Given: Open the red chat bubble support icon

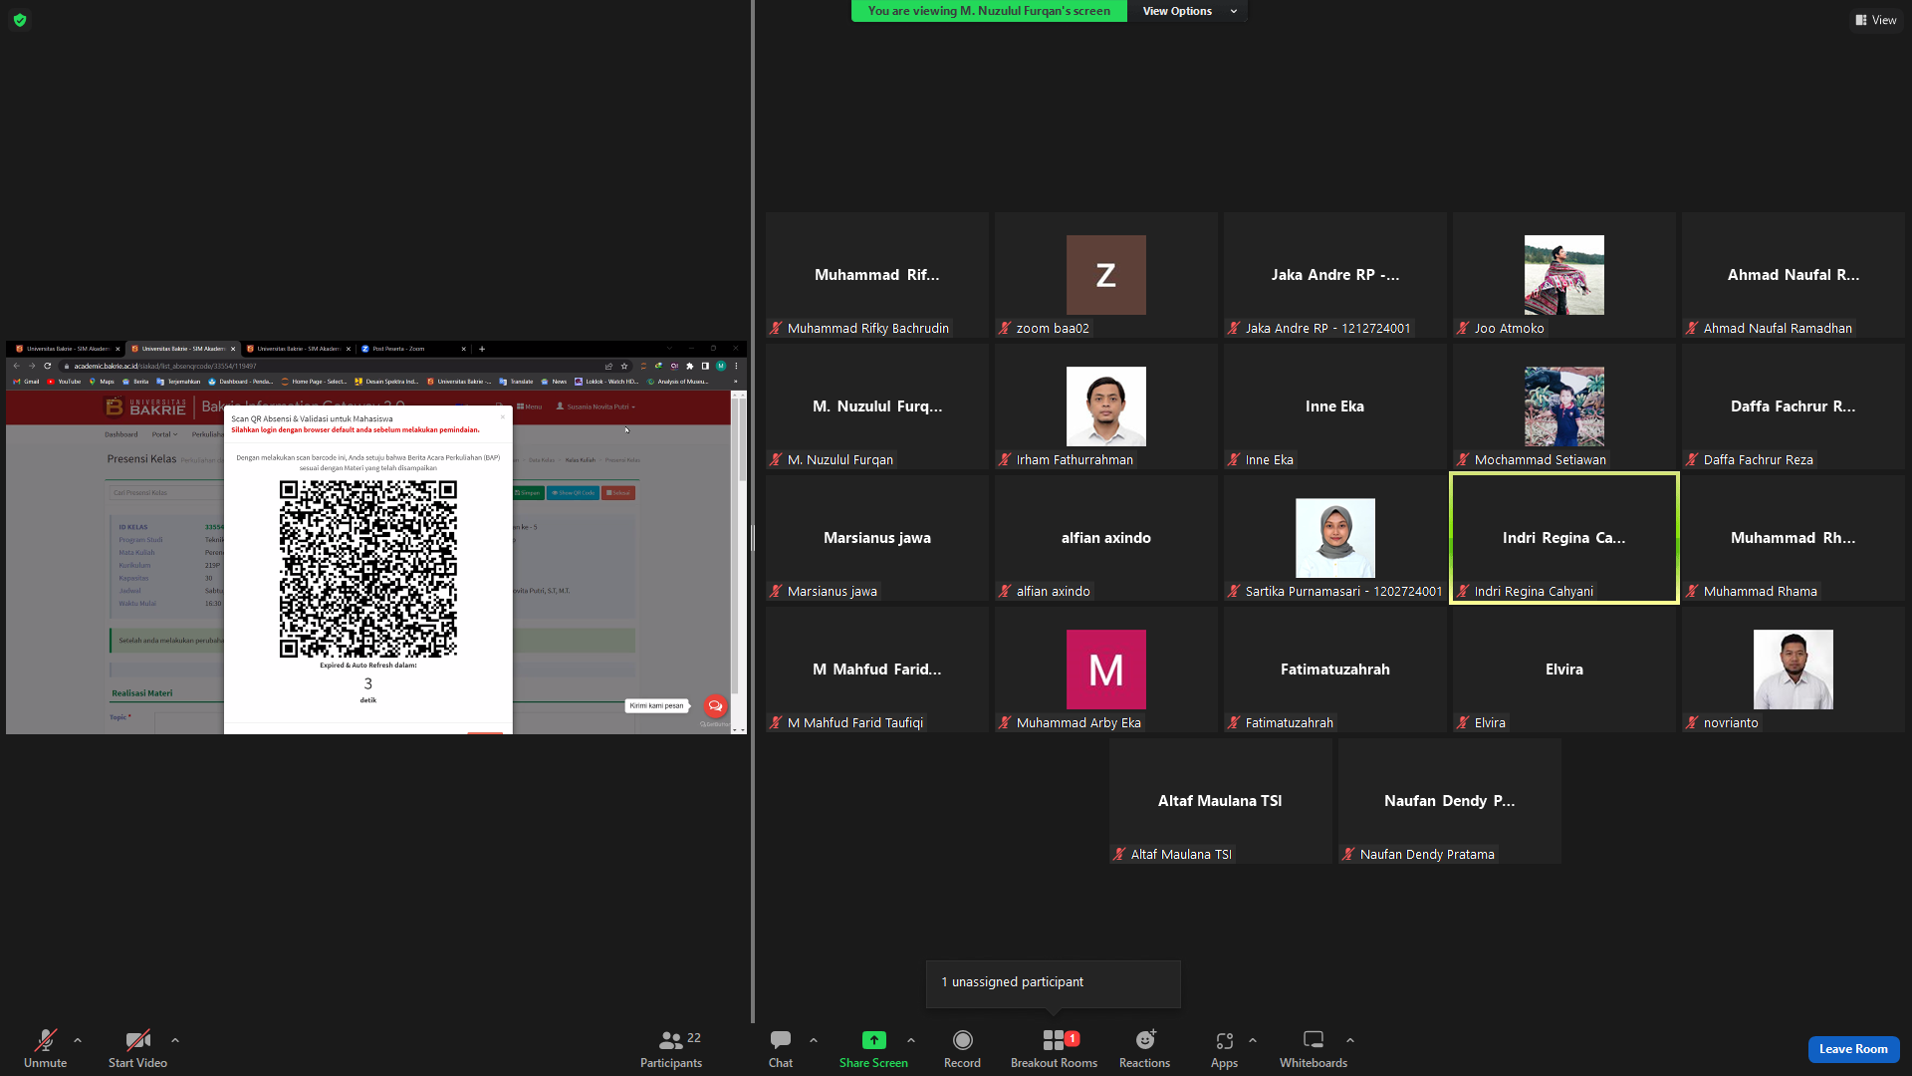Looking at the screenshot, I should tap(715, 706).
